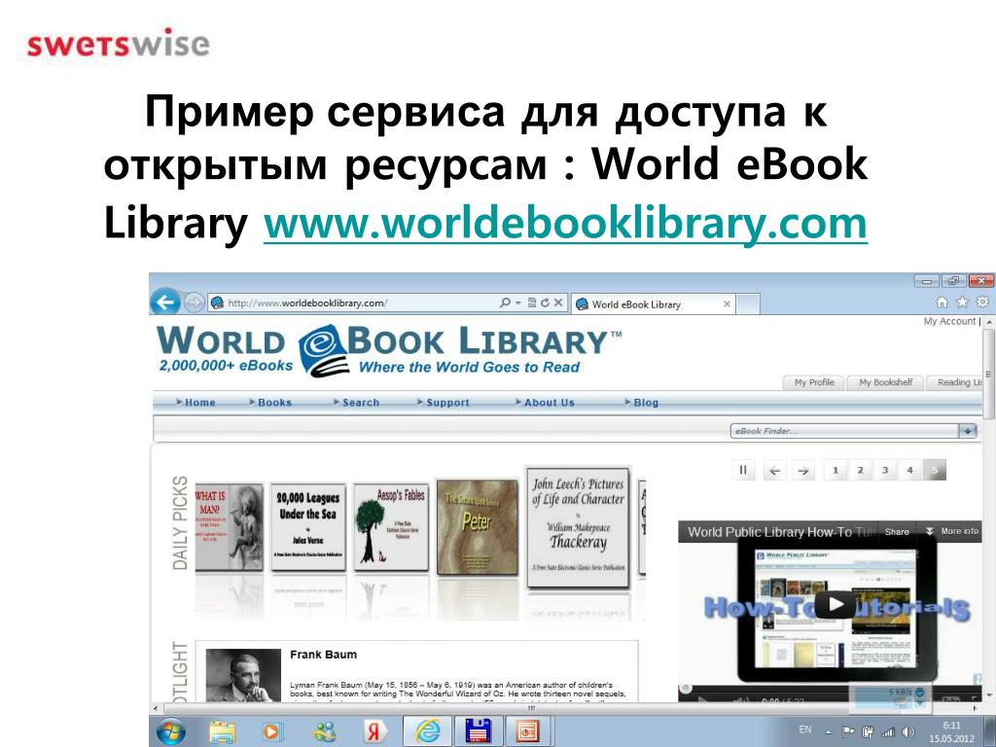Click the EN language indicator
The image size is (996, 747).
click(804, 729)
